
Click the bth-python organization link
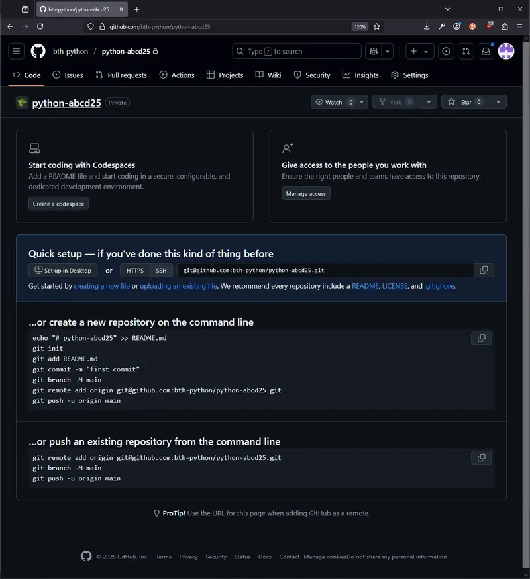click(71, 51)
